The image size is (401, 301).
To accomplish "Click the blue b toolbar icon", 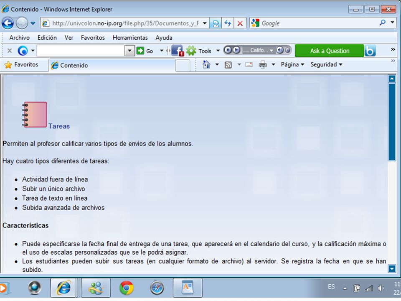I will (x=370, y=51).
